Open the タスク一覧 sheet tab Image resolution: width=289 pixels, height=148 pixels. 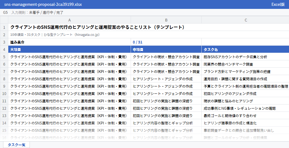pyautogui.click(x=16, y=145)
